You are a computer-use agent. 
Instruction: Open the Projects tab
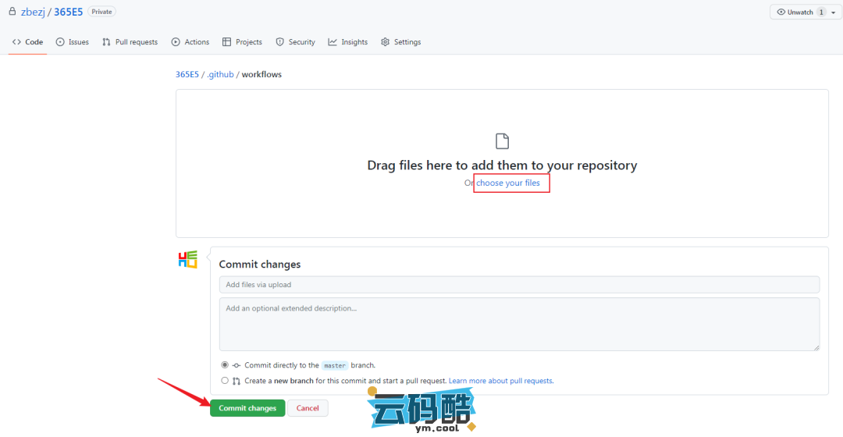pyautogui.click(x=242, y=42)
